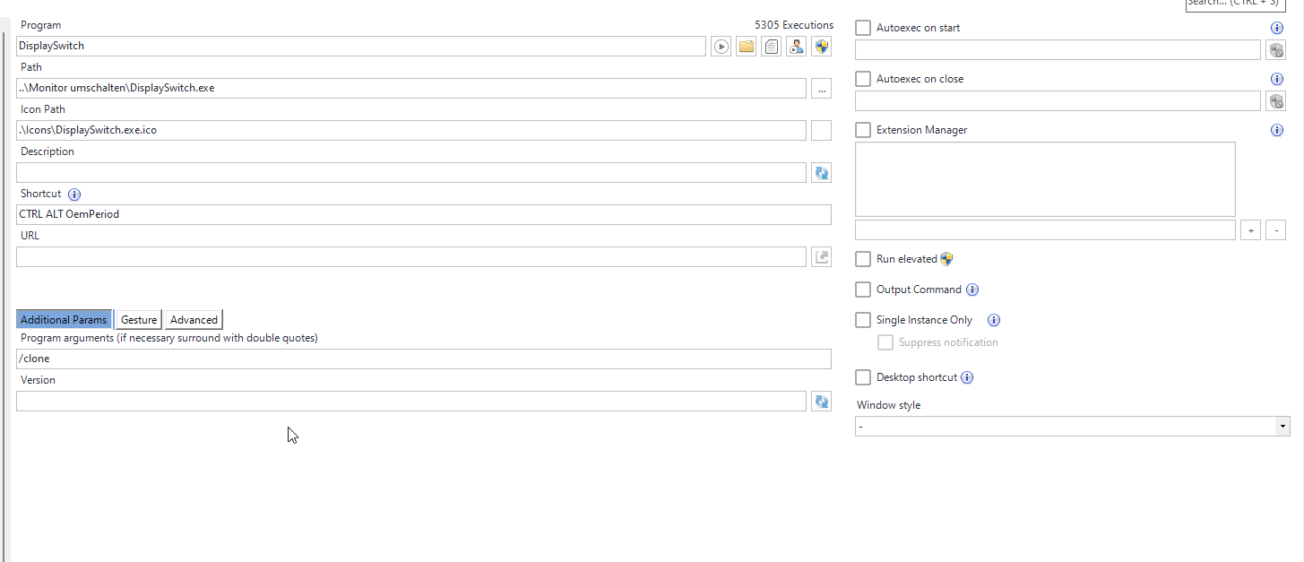Click the Extension Manager list box
Viewport: 1304px width, 562px height.
tap(1045, 179)
